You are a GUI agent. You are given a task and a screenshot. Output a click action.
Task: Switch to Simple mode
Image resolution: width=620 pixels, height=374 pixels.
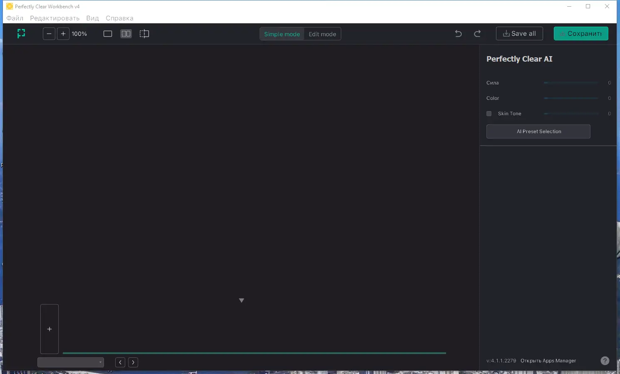[282, 34]
